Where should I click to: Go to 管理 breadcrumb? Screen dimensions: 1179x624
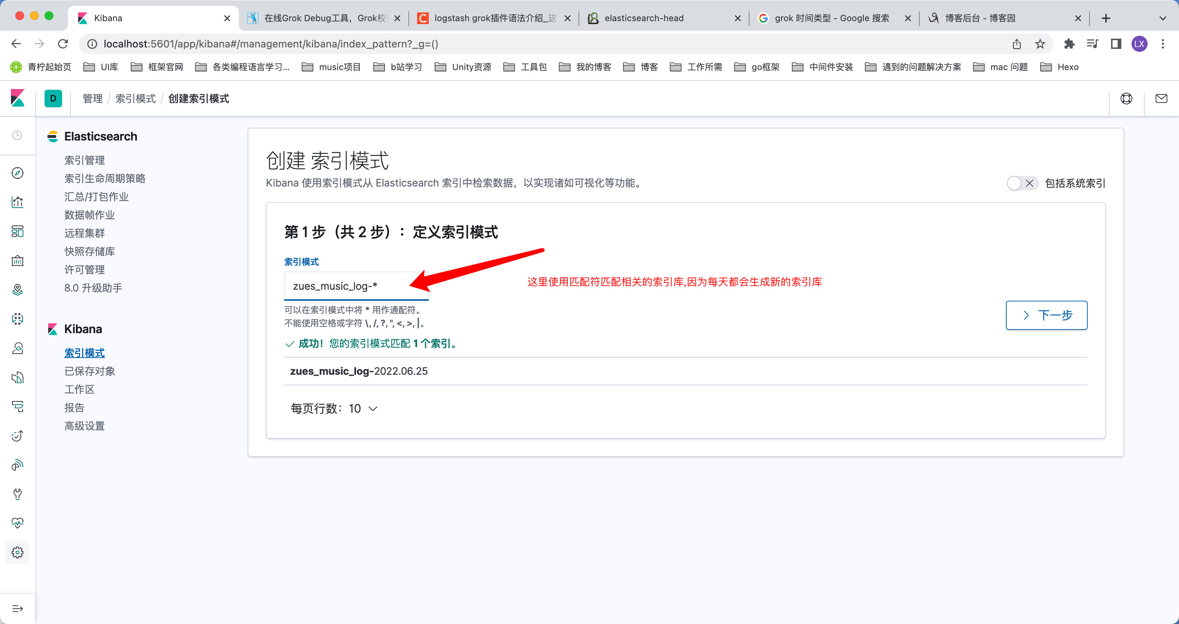(92, 99)
